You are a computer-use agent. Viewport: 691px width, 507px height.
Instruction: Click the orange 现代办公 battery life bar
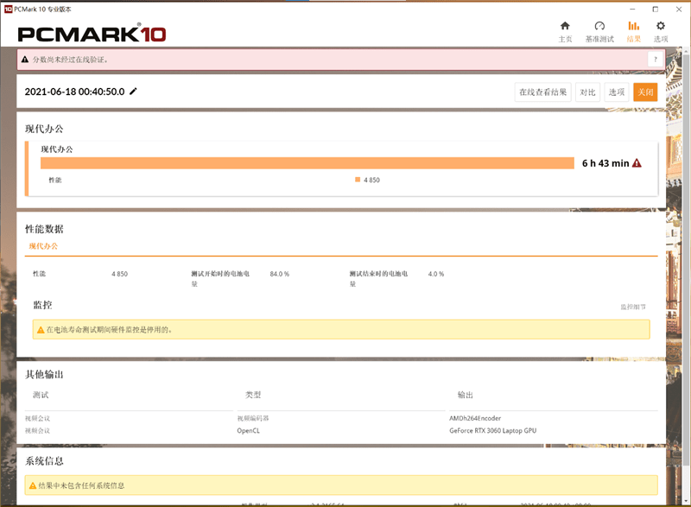(x=307, y=163)
